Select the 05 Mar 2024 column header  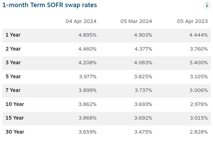click(136, 21)
